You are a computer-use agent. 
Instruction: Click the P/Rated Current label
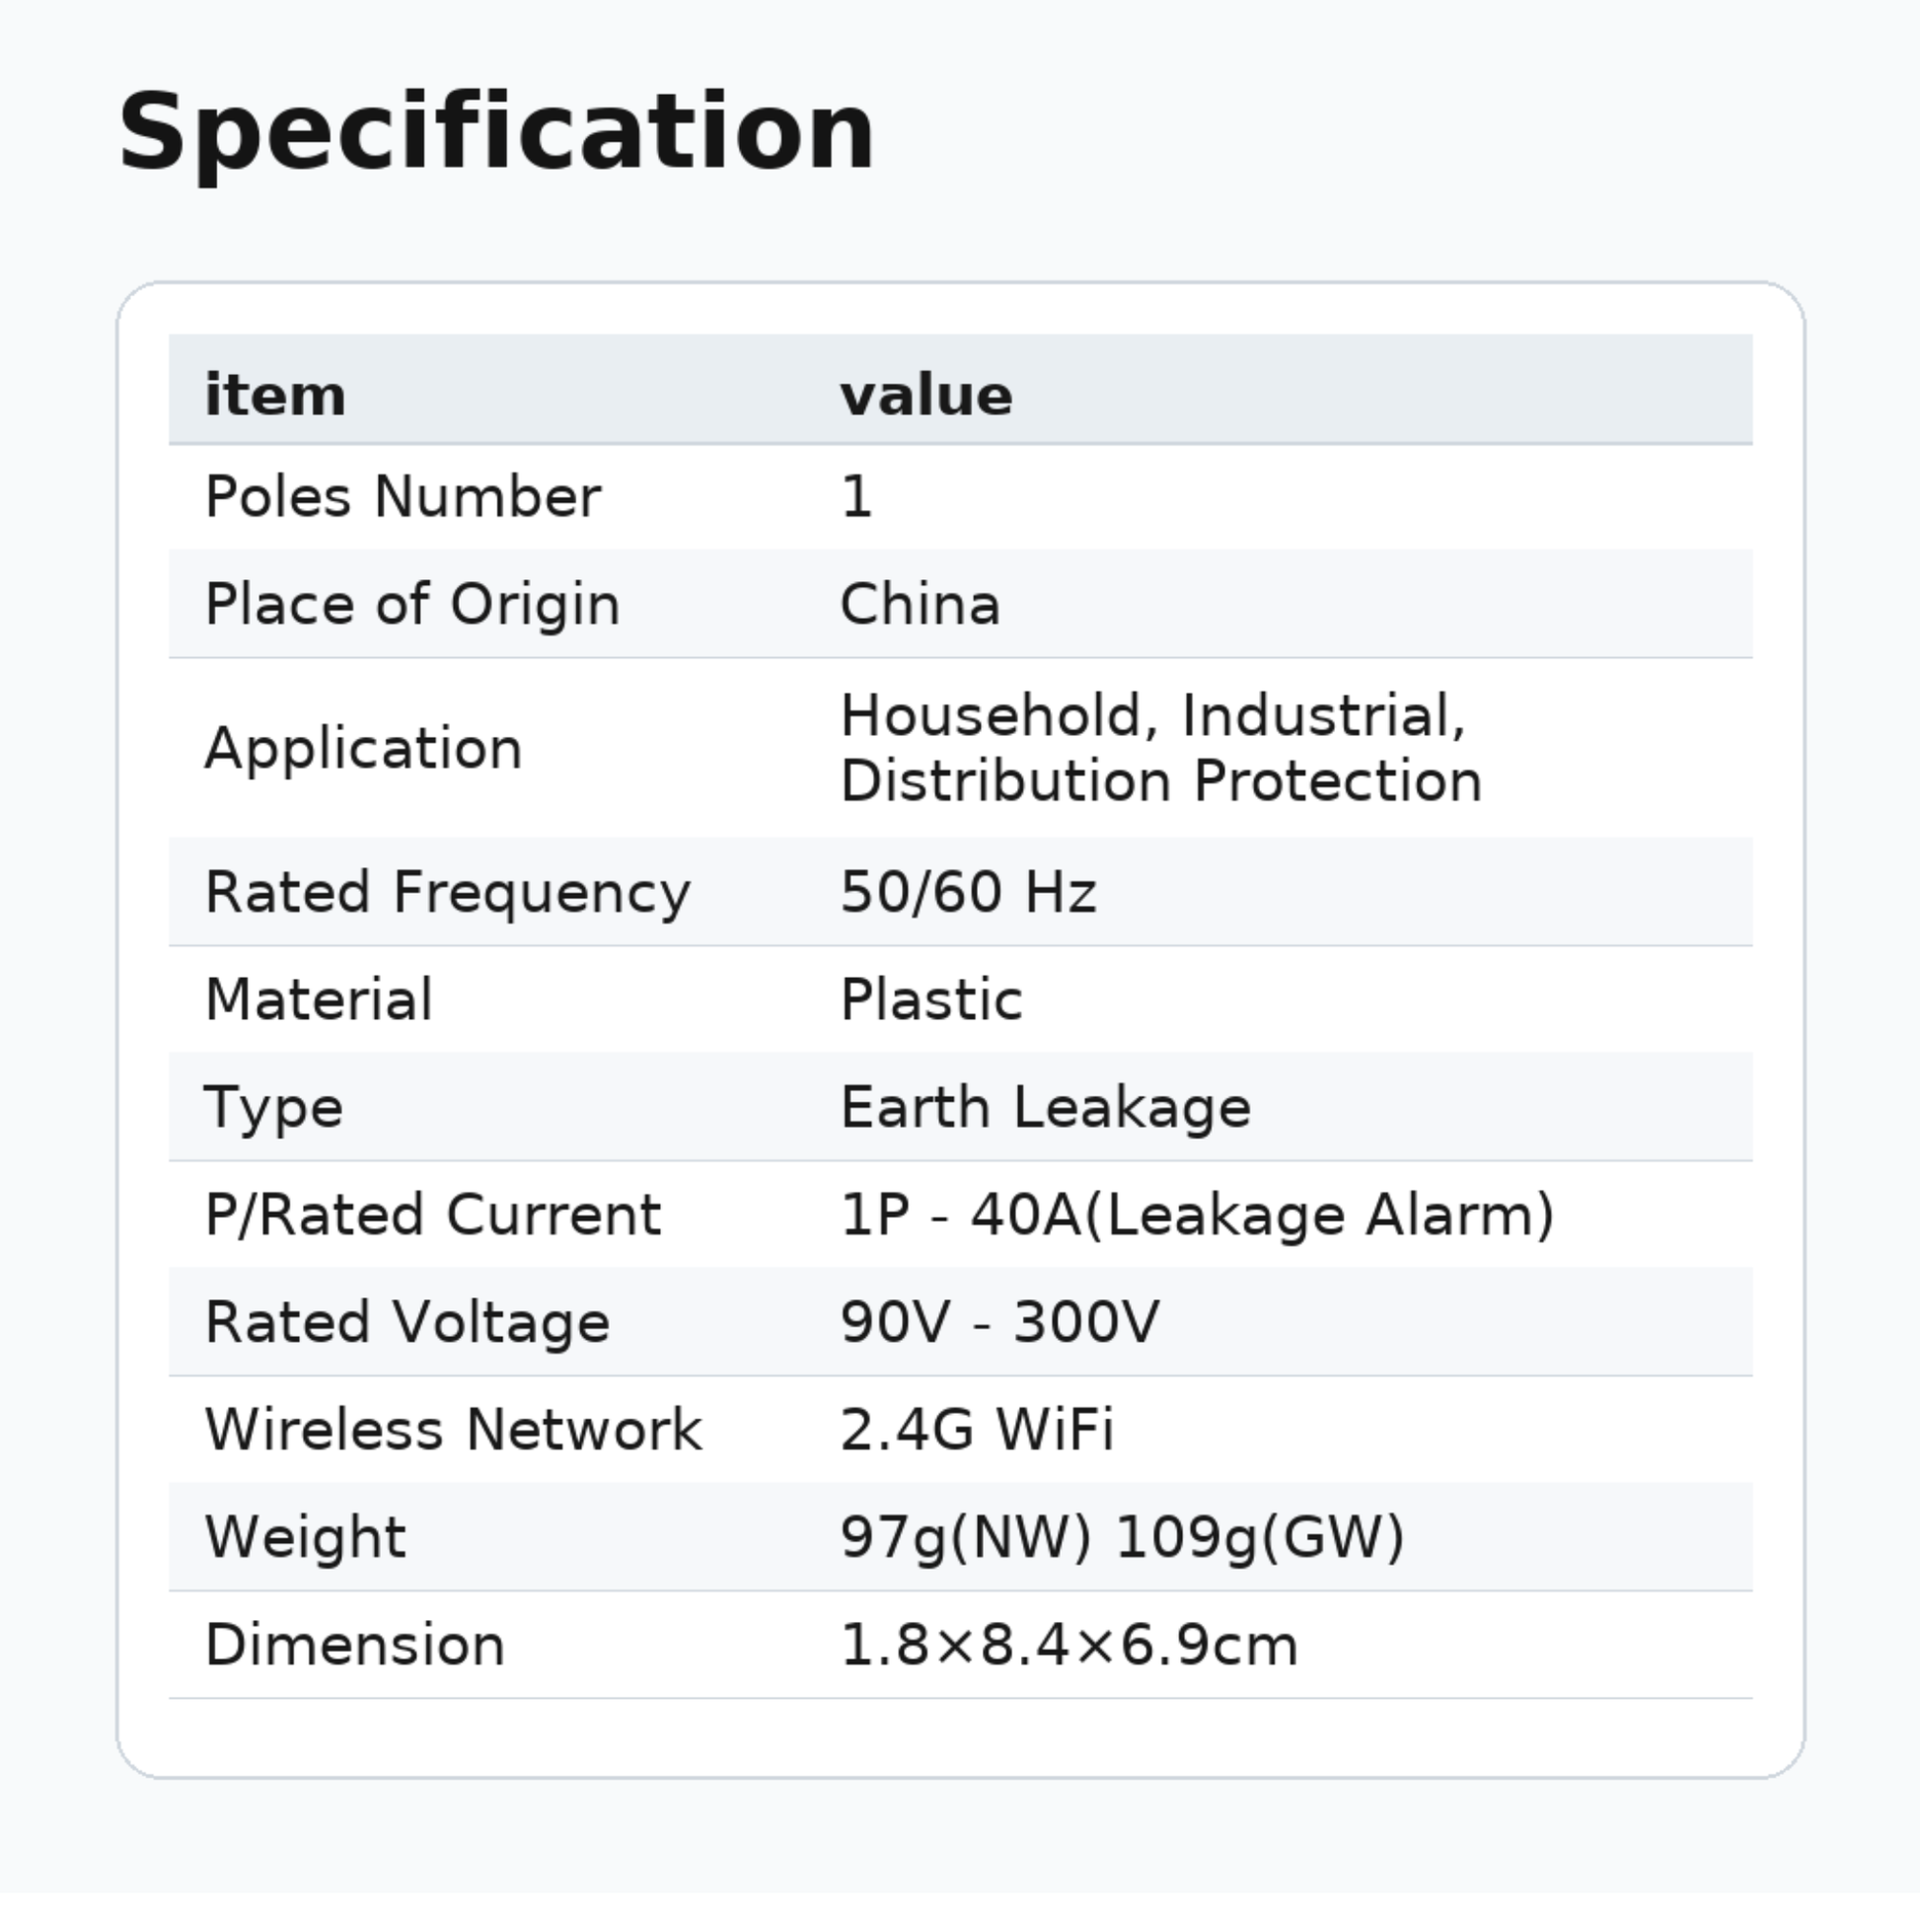(x=433, y=1215)
